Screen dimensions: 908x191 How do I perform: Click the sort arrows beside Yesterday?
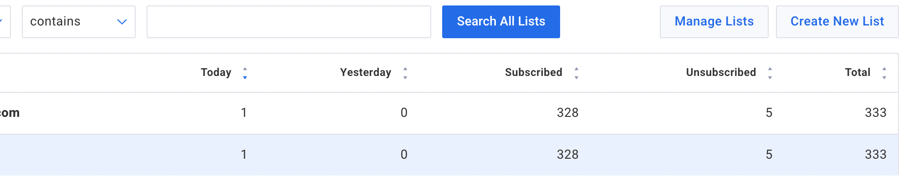(405, 73)
